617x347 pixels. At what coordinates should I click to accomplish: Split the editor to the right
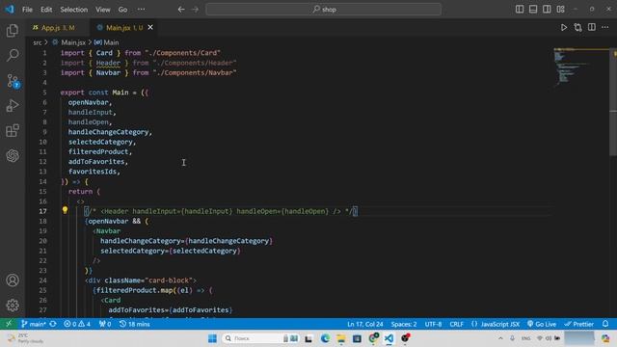(591, 27)
